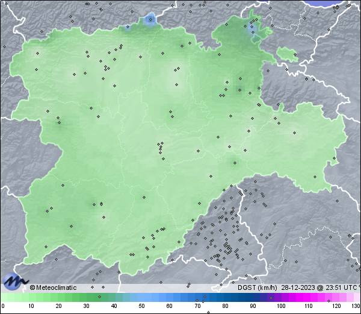Viewport: 361px width, 314px height.
Task: Click the station marker in the small blue patch left of the top peak
Action: tap(128, 27)
